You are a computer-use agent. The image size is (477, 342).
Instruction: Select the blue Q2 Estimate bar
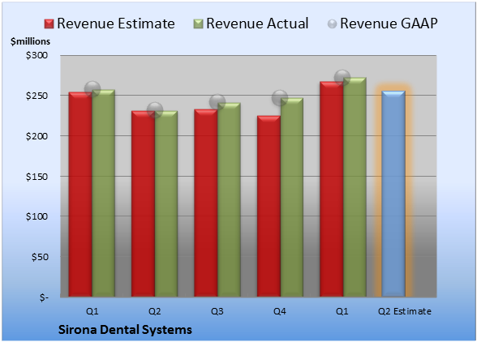(393, 194)
